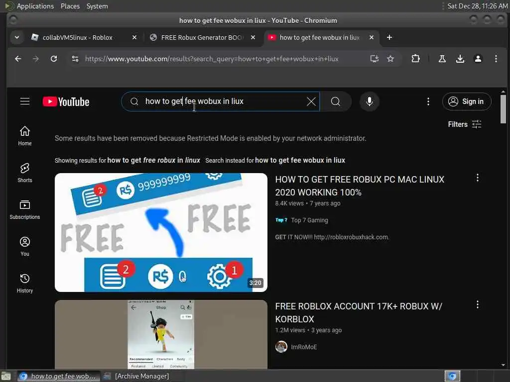
Task: Open History in the sidebar
Action: pos(25,283)
